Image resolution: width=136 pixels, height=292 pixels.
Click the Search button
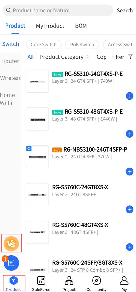click(x=125, y=10)
